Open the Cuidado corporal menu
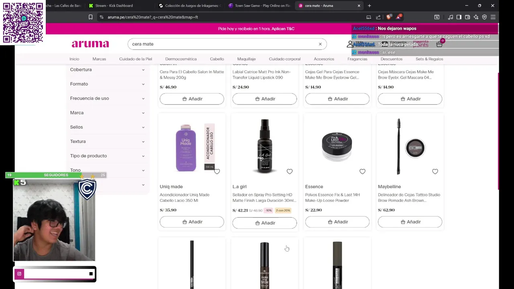This screenshot has width=514, height=289. point(285,59)
